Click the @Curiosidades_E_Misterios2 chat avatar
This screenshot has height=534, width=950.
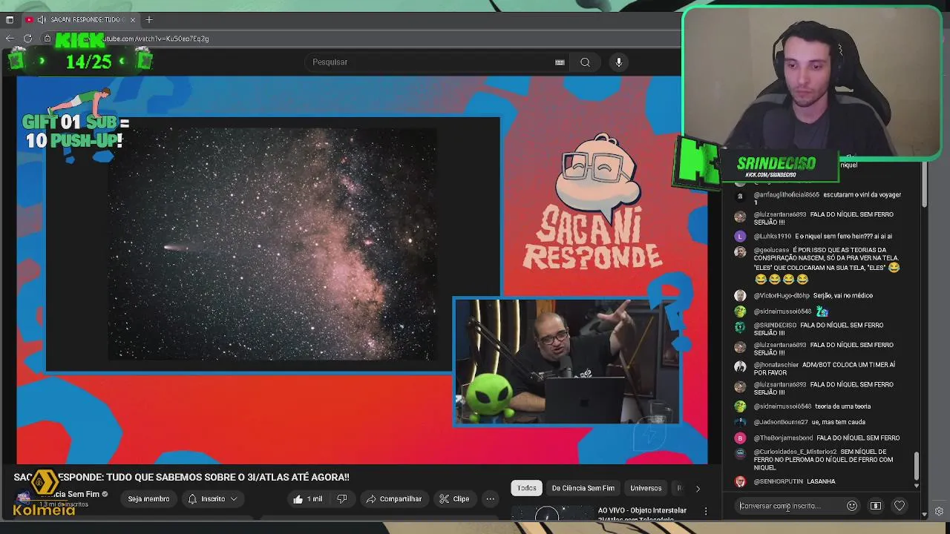pyautogui.click(x=740, y=453)
